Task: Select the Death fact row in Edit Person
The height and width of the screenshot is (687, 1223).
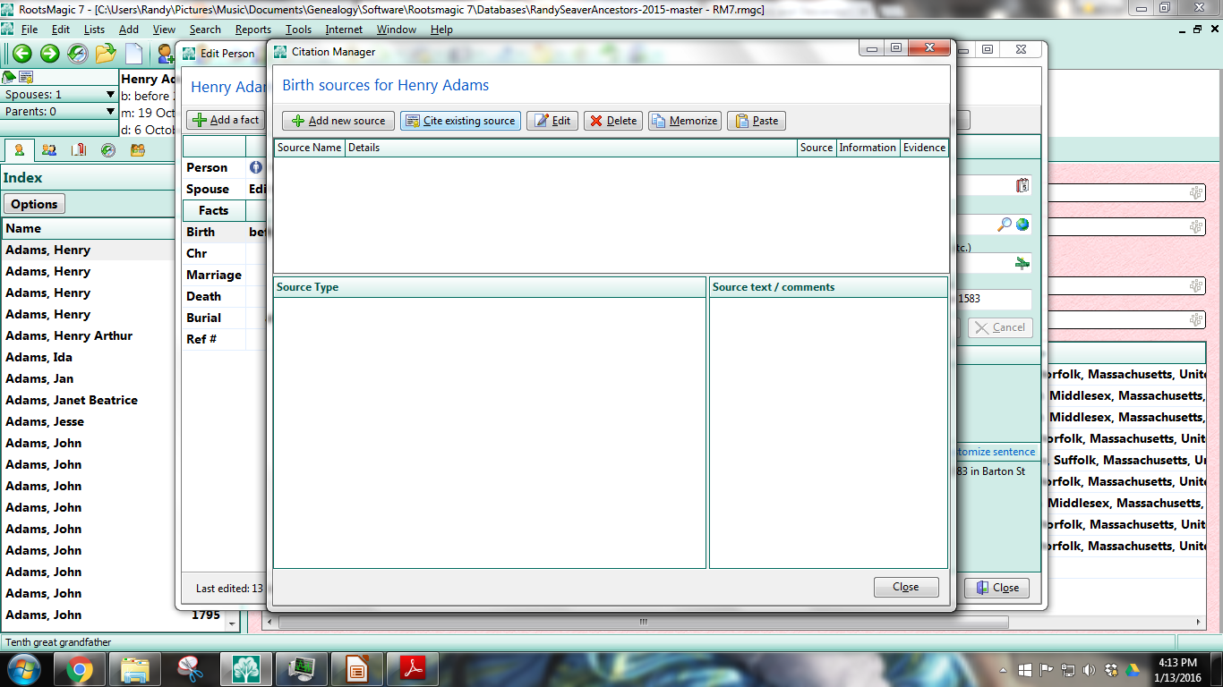Action: [x=225, y=296]
